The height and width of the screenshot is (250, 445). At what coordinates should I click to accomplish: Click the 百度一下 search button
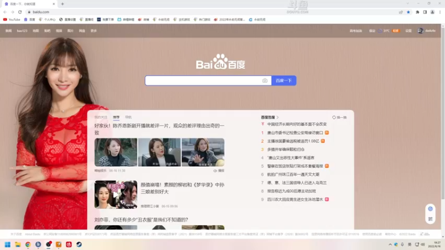coord(284,81)
